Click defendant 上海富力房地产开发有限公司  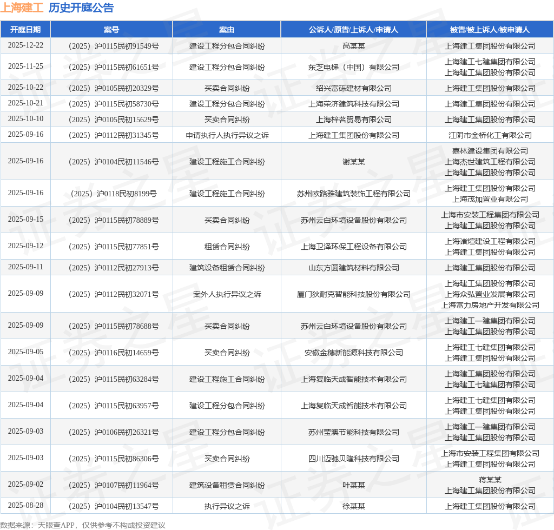point(490,305)
